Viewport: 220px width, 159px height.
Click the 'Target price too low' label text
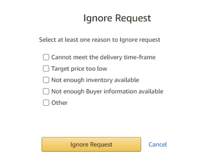79,69
